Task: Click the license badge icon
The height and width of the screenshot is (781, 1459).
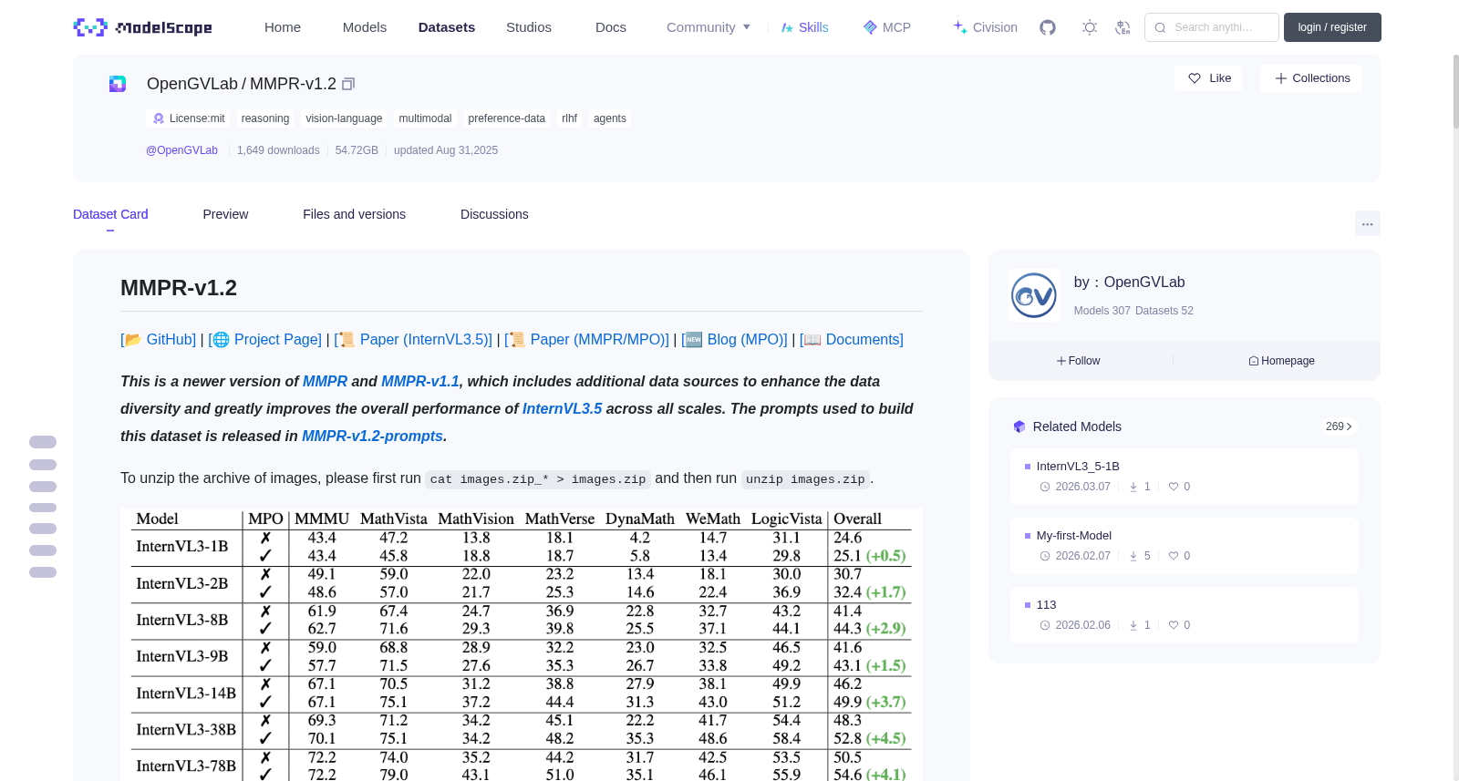Action: pos(159,118)
